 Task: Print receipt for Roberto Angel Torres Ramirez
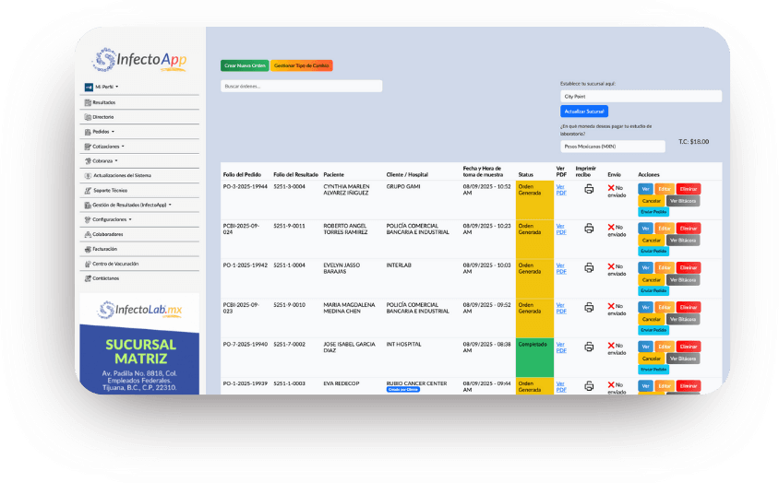point(589,228)
